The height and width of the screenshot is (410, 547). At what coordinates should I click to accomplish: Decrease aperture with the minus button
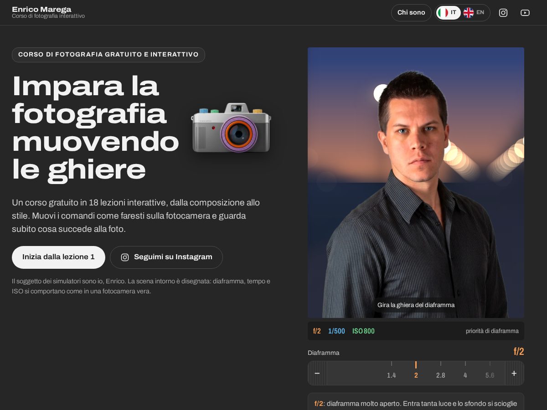[x=317, y=373]
